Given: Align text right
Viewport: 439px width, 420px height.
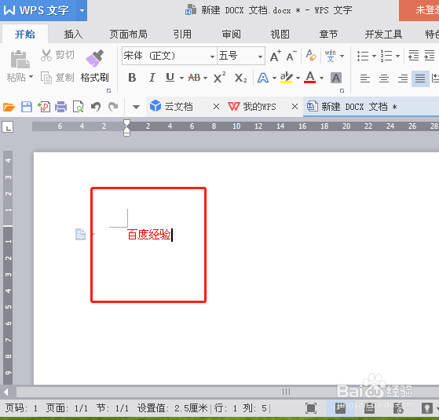Looking at the screenshot, I should pos(403,79).
